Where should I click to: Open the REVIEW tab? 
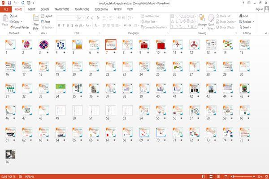pyautogui.click(x=117, y=9)
